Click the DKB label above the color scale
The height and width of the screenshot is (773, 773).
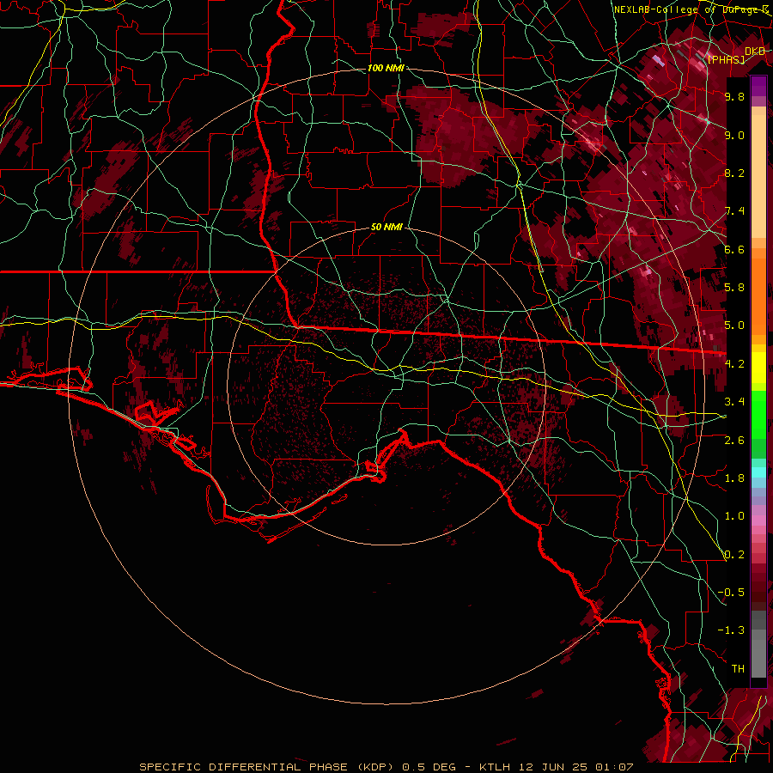tap(755, 52)
